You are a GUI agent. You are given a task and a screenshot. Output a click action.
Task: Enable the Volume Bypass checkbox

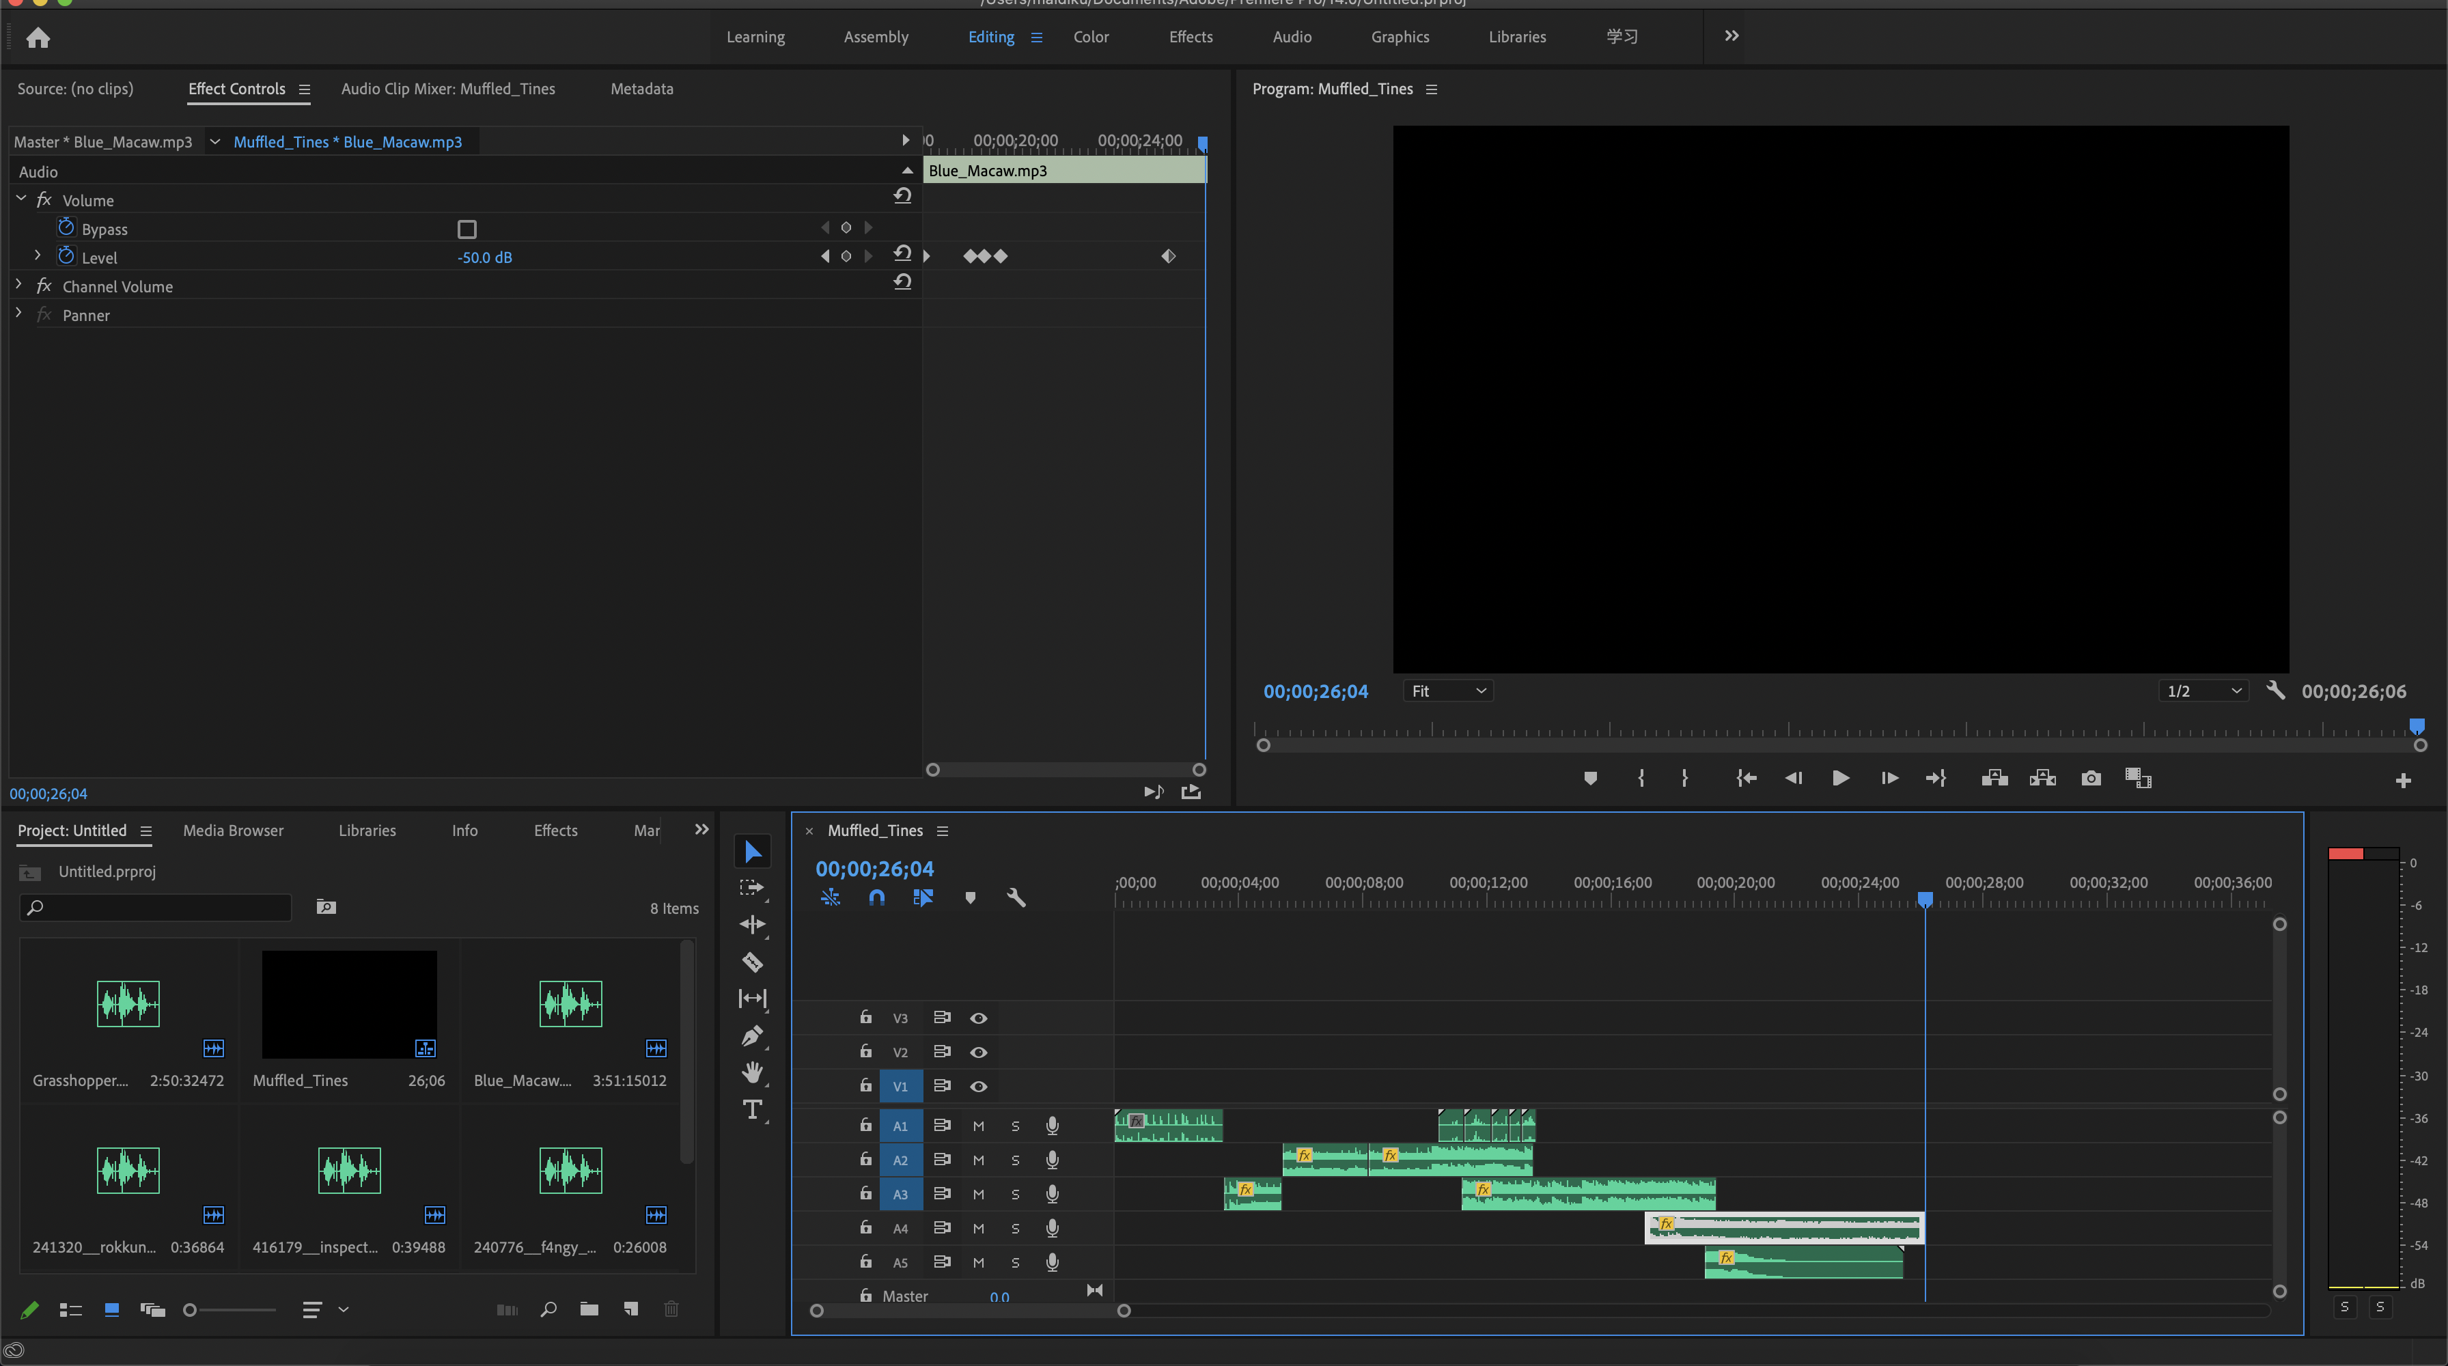[x=467, y=229]
